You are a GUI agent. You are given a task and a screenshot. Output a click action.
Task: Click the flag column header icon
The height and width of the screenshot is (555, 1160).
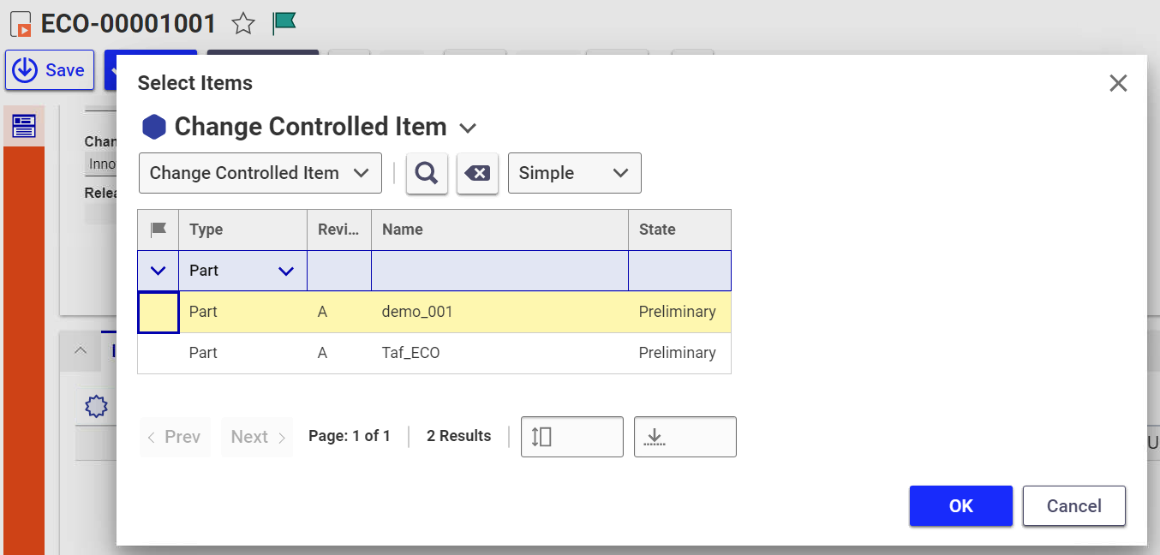pyautogui.click(x=158, y=230)
